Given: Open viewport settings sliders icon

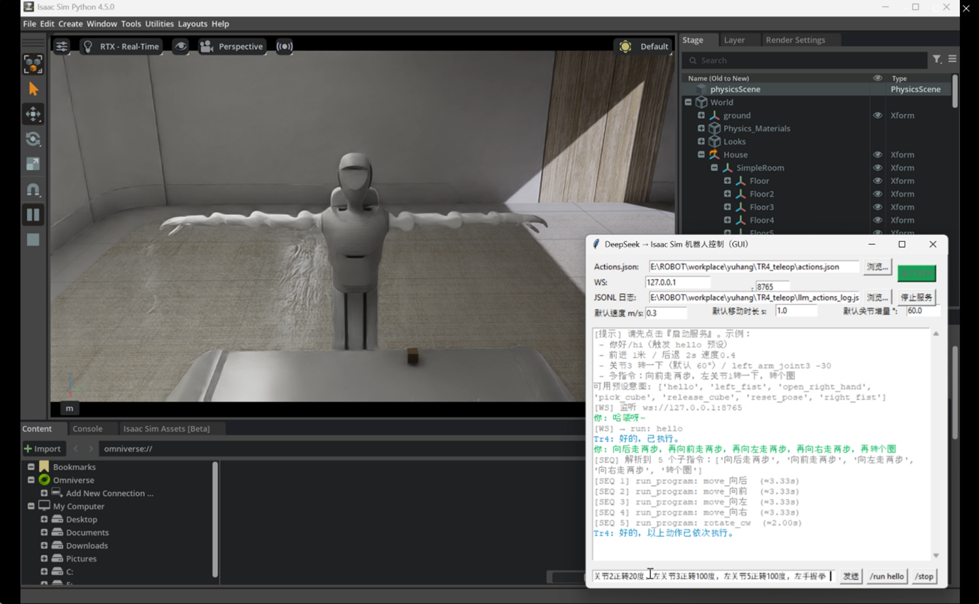Looking at the screenshot, I should [x=62, y=47].
